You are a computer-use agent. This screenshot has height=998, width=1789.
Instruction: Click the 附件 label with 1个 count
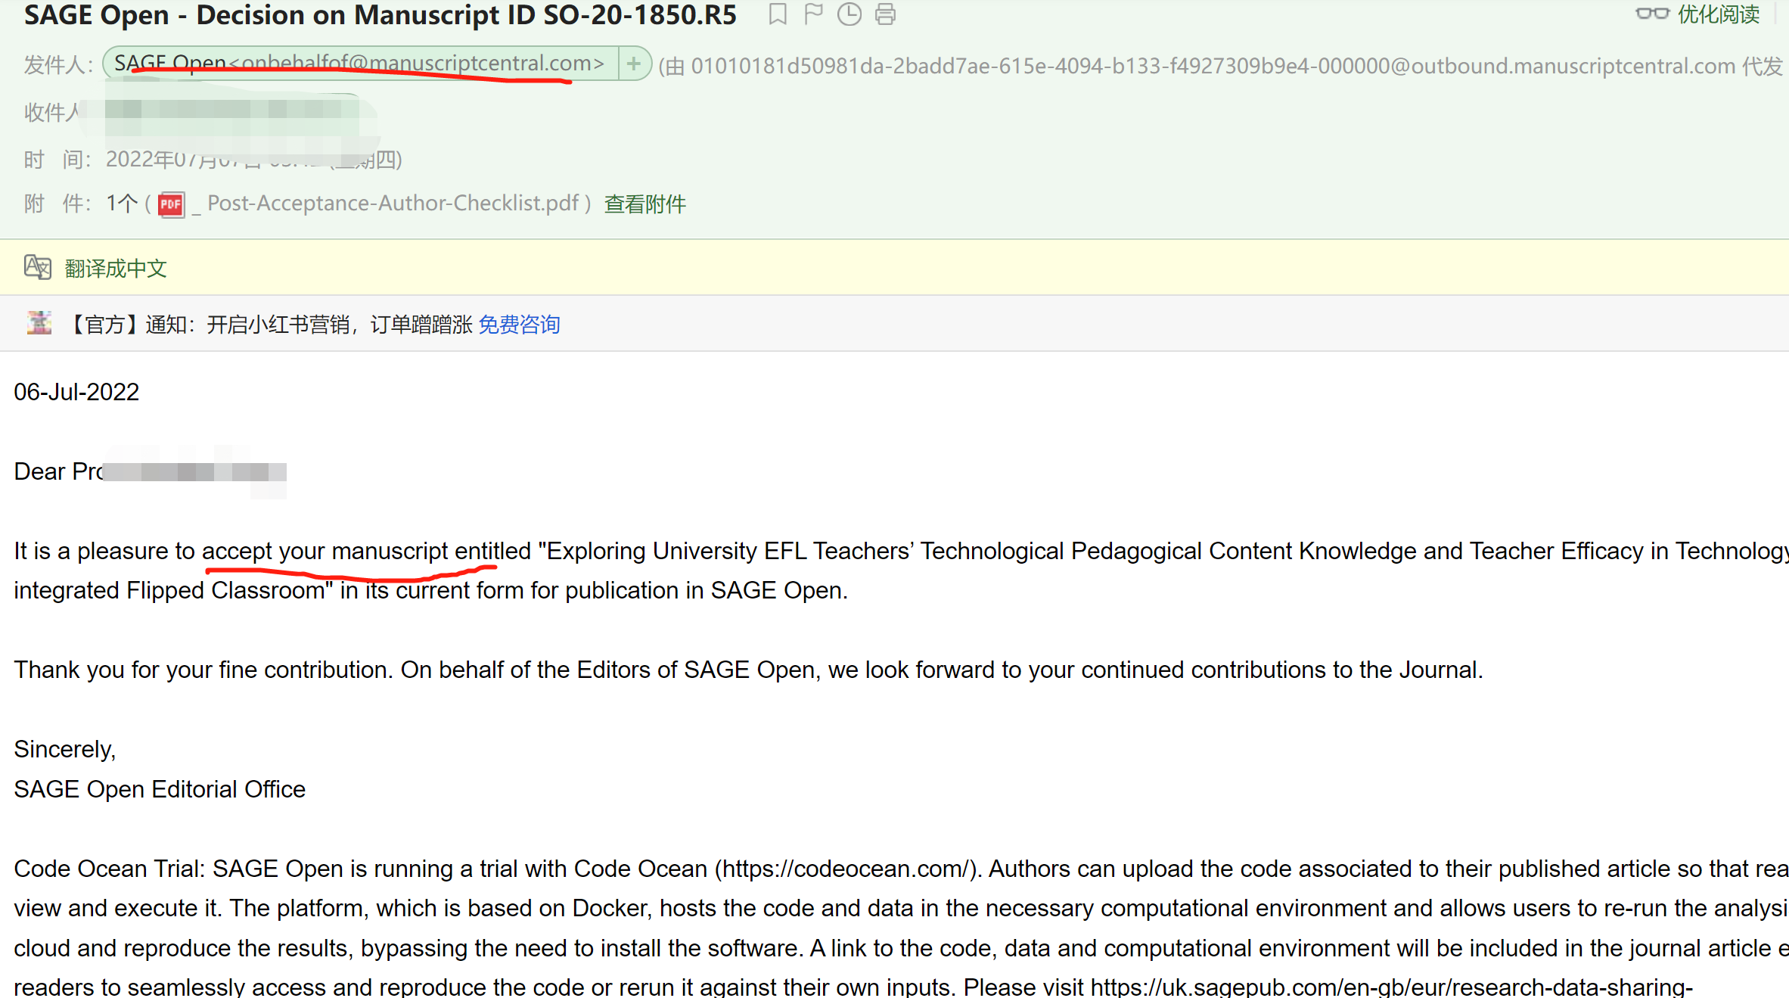[x=80, y=204]
